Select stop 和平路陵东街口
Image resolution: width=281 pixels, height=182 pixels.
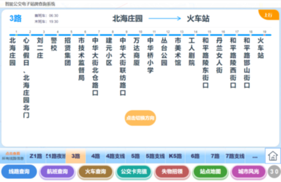tap(206, 63)
